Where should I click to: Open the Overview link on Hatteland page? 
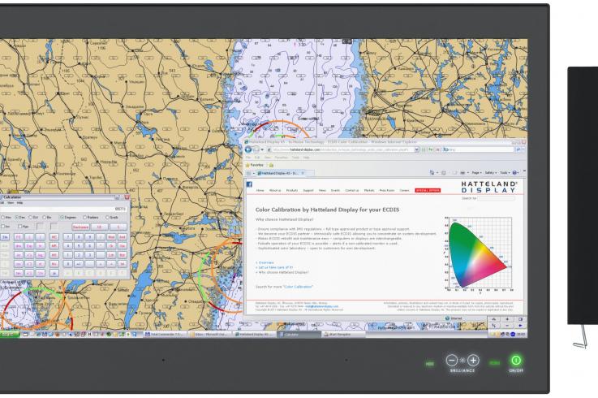coord(266,262)
